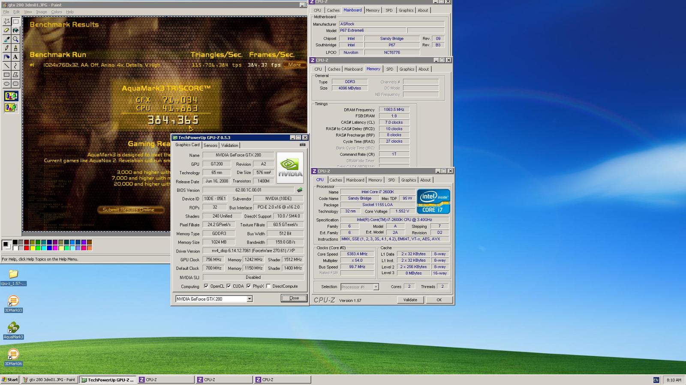Toggle the CUDA checkbox in GPU-Z
Screen dimensions: 686x385
click(229, 286)
